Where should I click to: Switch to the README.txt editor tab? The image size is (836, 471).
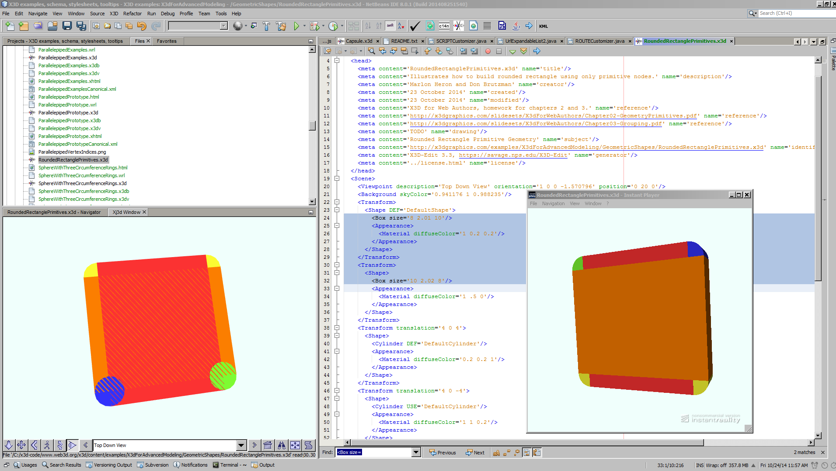404,41
